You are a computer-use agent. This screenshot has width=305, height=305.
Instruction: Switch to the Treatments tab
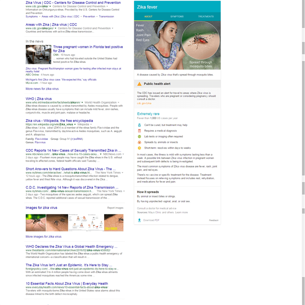pos(206,16)
